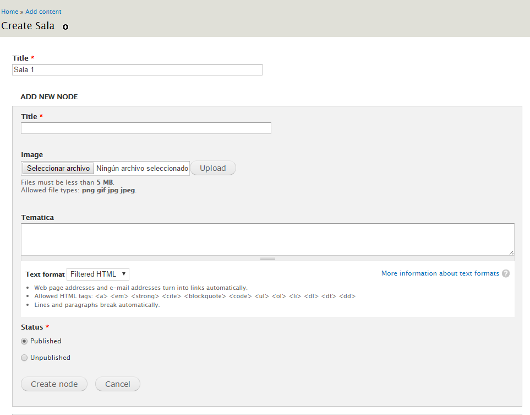530x415 pixels.
Task: Click the arrow on the Filtered HTML select
Action: (x=124, y=274)
